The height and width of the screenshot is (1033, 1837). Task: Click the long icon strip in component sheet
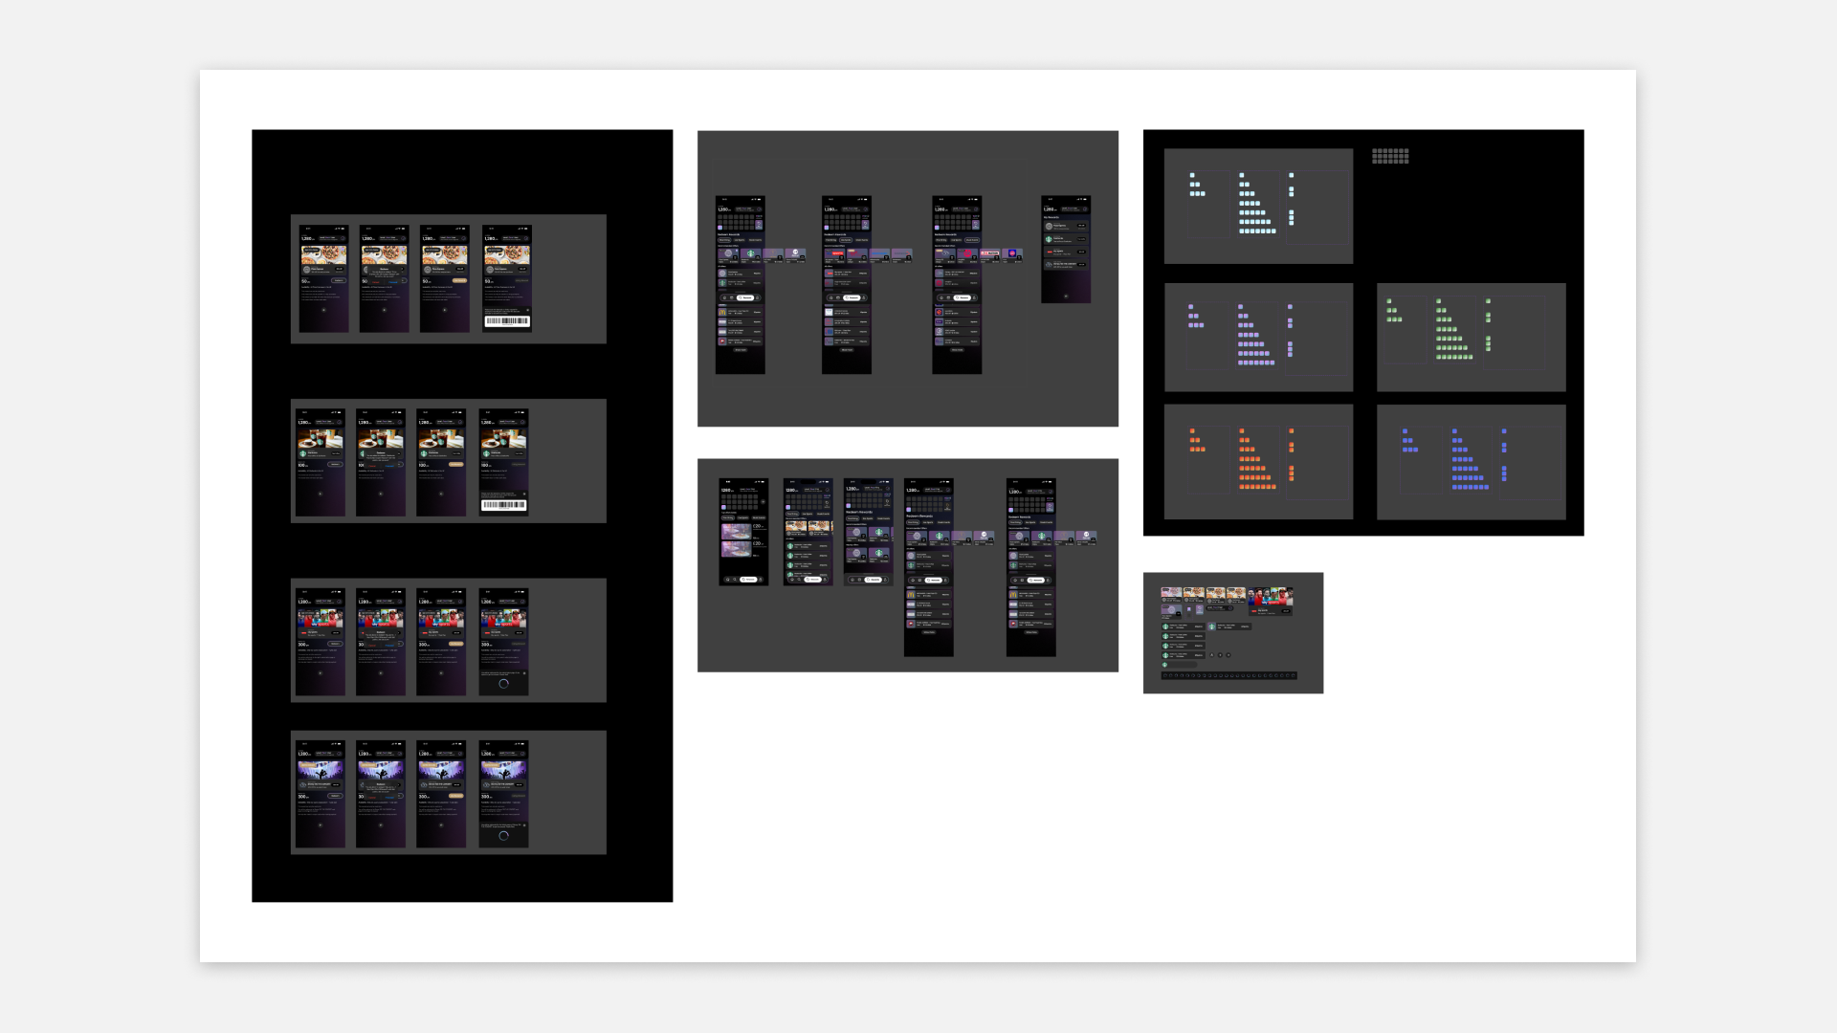click(x=1228, y=675)
